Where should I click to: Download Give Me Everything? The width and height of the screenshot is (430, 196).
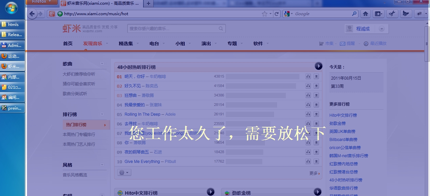pos(316,162)
